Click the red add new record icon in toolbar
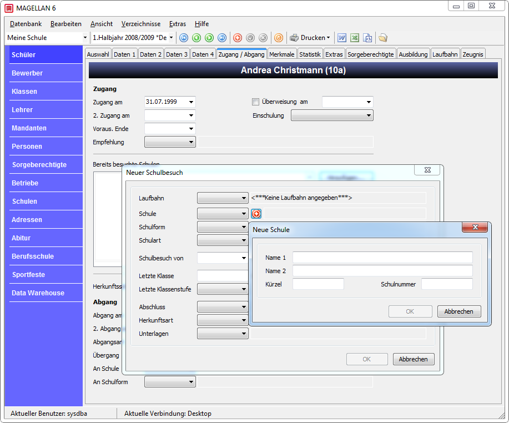The height and width of the screenshot is (423, 509). (238, 38)
